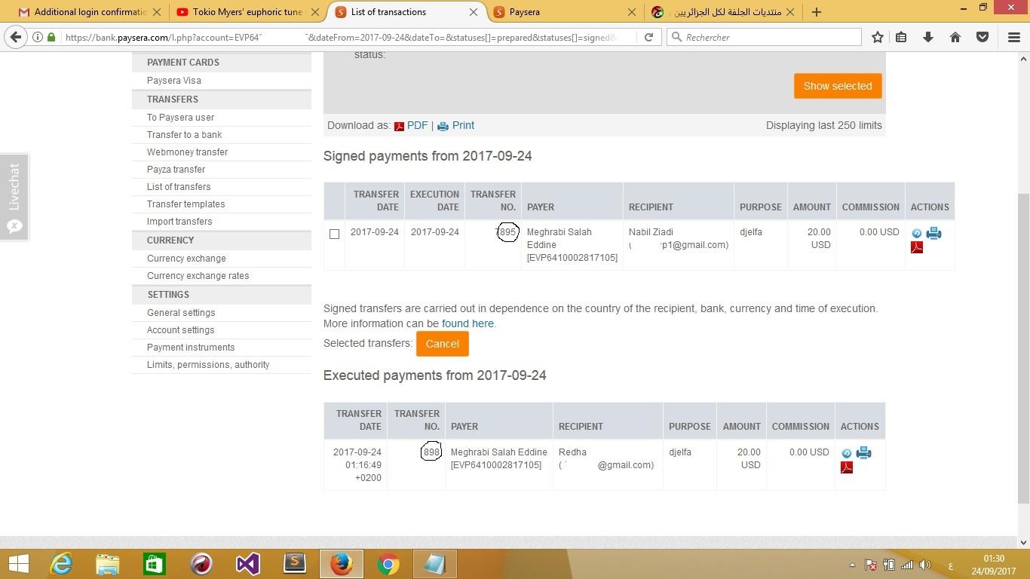The image size is (1030, 579).
Task: Click the Rechercher search field
Action: 764,37
